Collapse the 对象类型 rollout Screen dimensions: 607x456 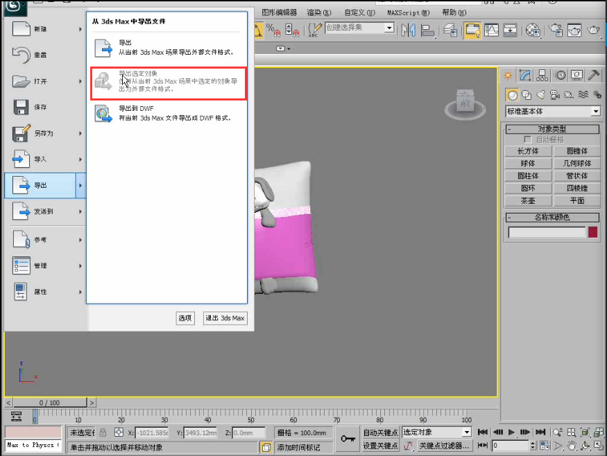[x=552, y=129]
